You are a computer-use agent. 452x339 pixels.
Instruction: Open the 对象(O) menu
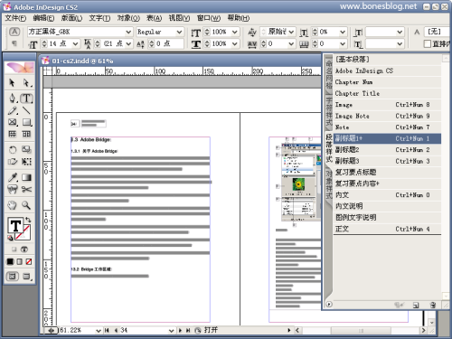[x=128, y=18]
